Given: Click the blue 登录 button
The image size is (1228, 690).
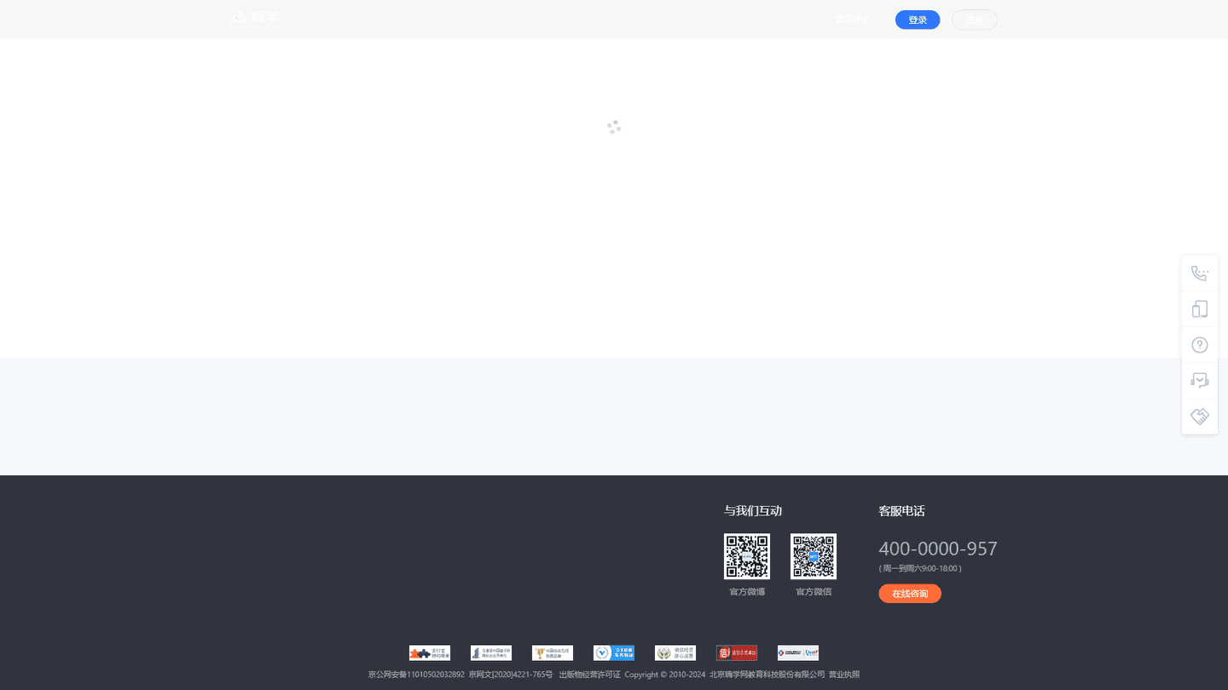Looking at the screenshot, I should coord(918,20).
